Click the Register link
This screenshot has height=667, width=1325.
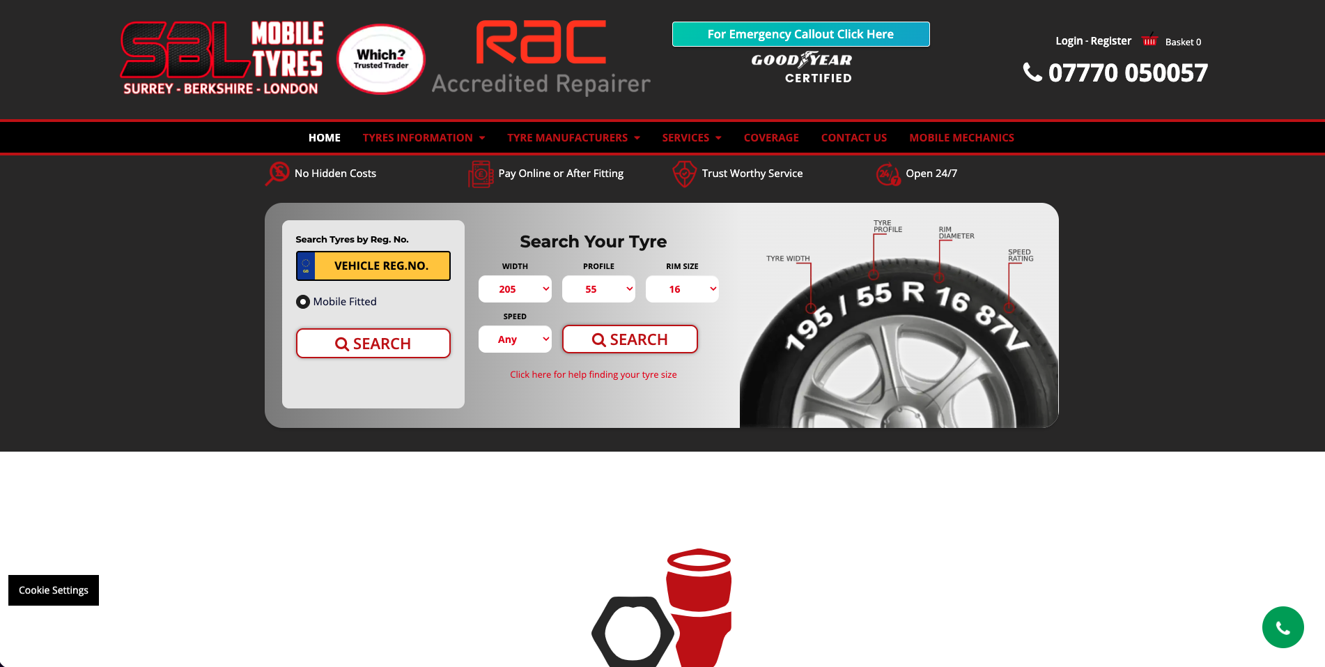[1111, 41]
